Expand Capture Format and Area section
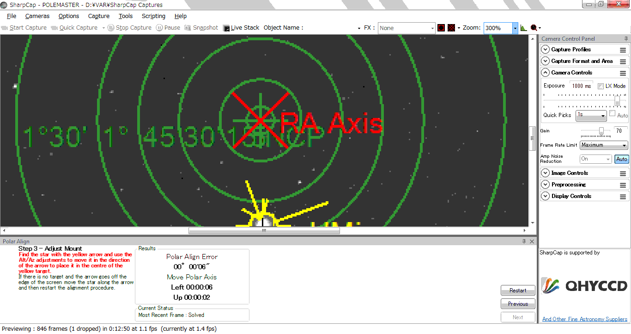 click(546, 61)
